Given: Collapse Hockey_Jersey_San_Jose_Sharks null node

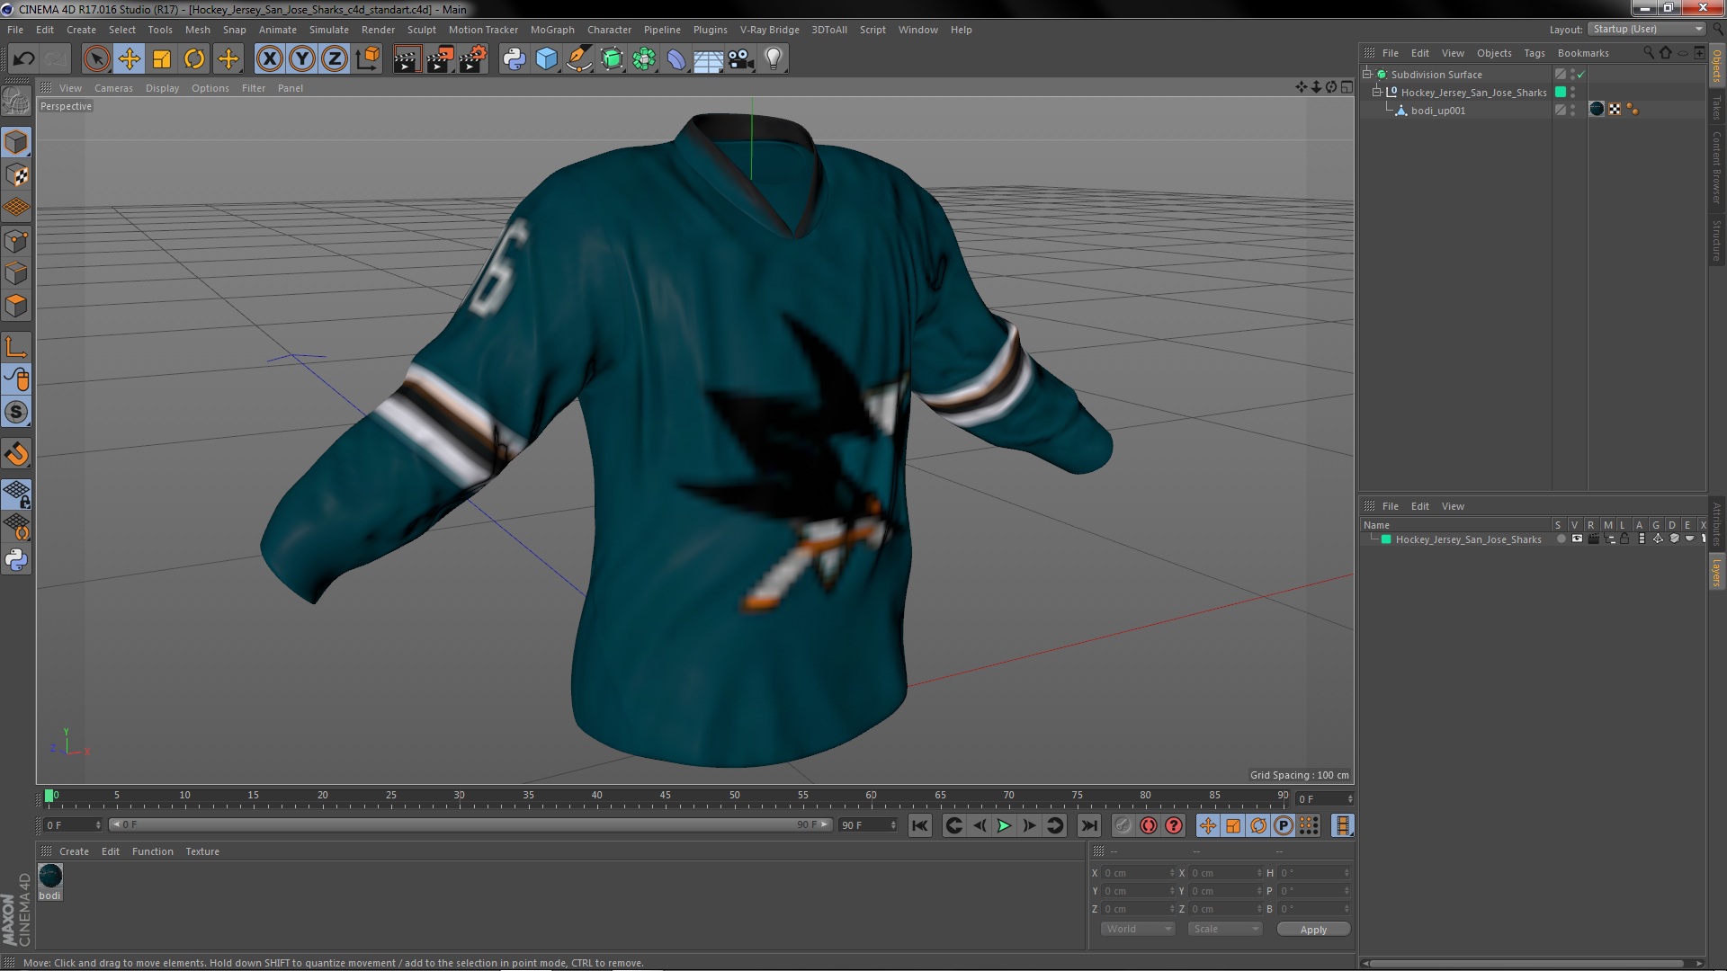Looking at the screenshot, I should 1376,92.
